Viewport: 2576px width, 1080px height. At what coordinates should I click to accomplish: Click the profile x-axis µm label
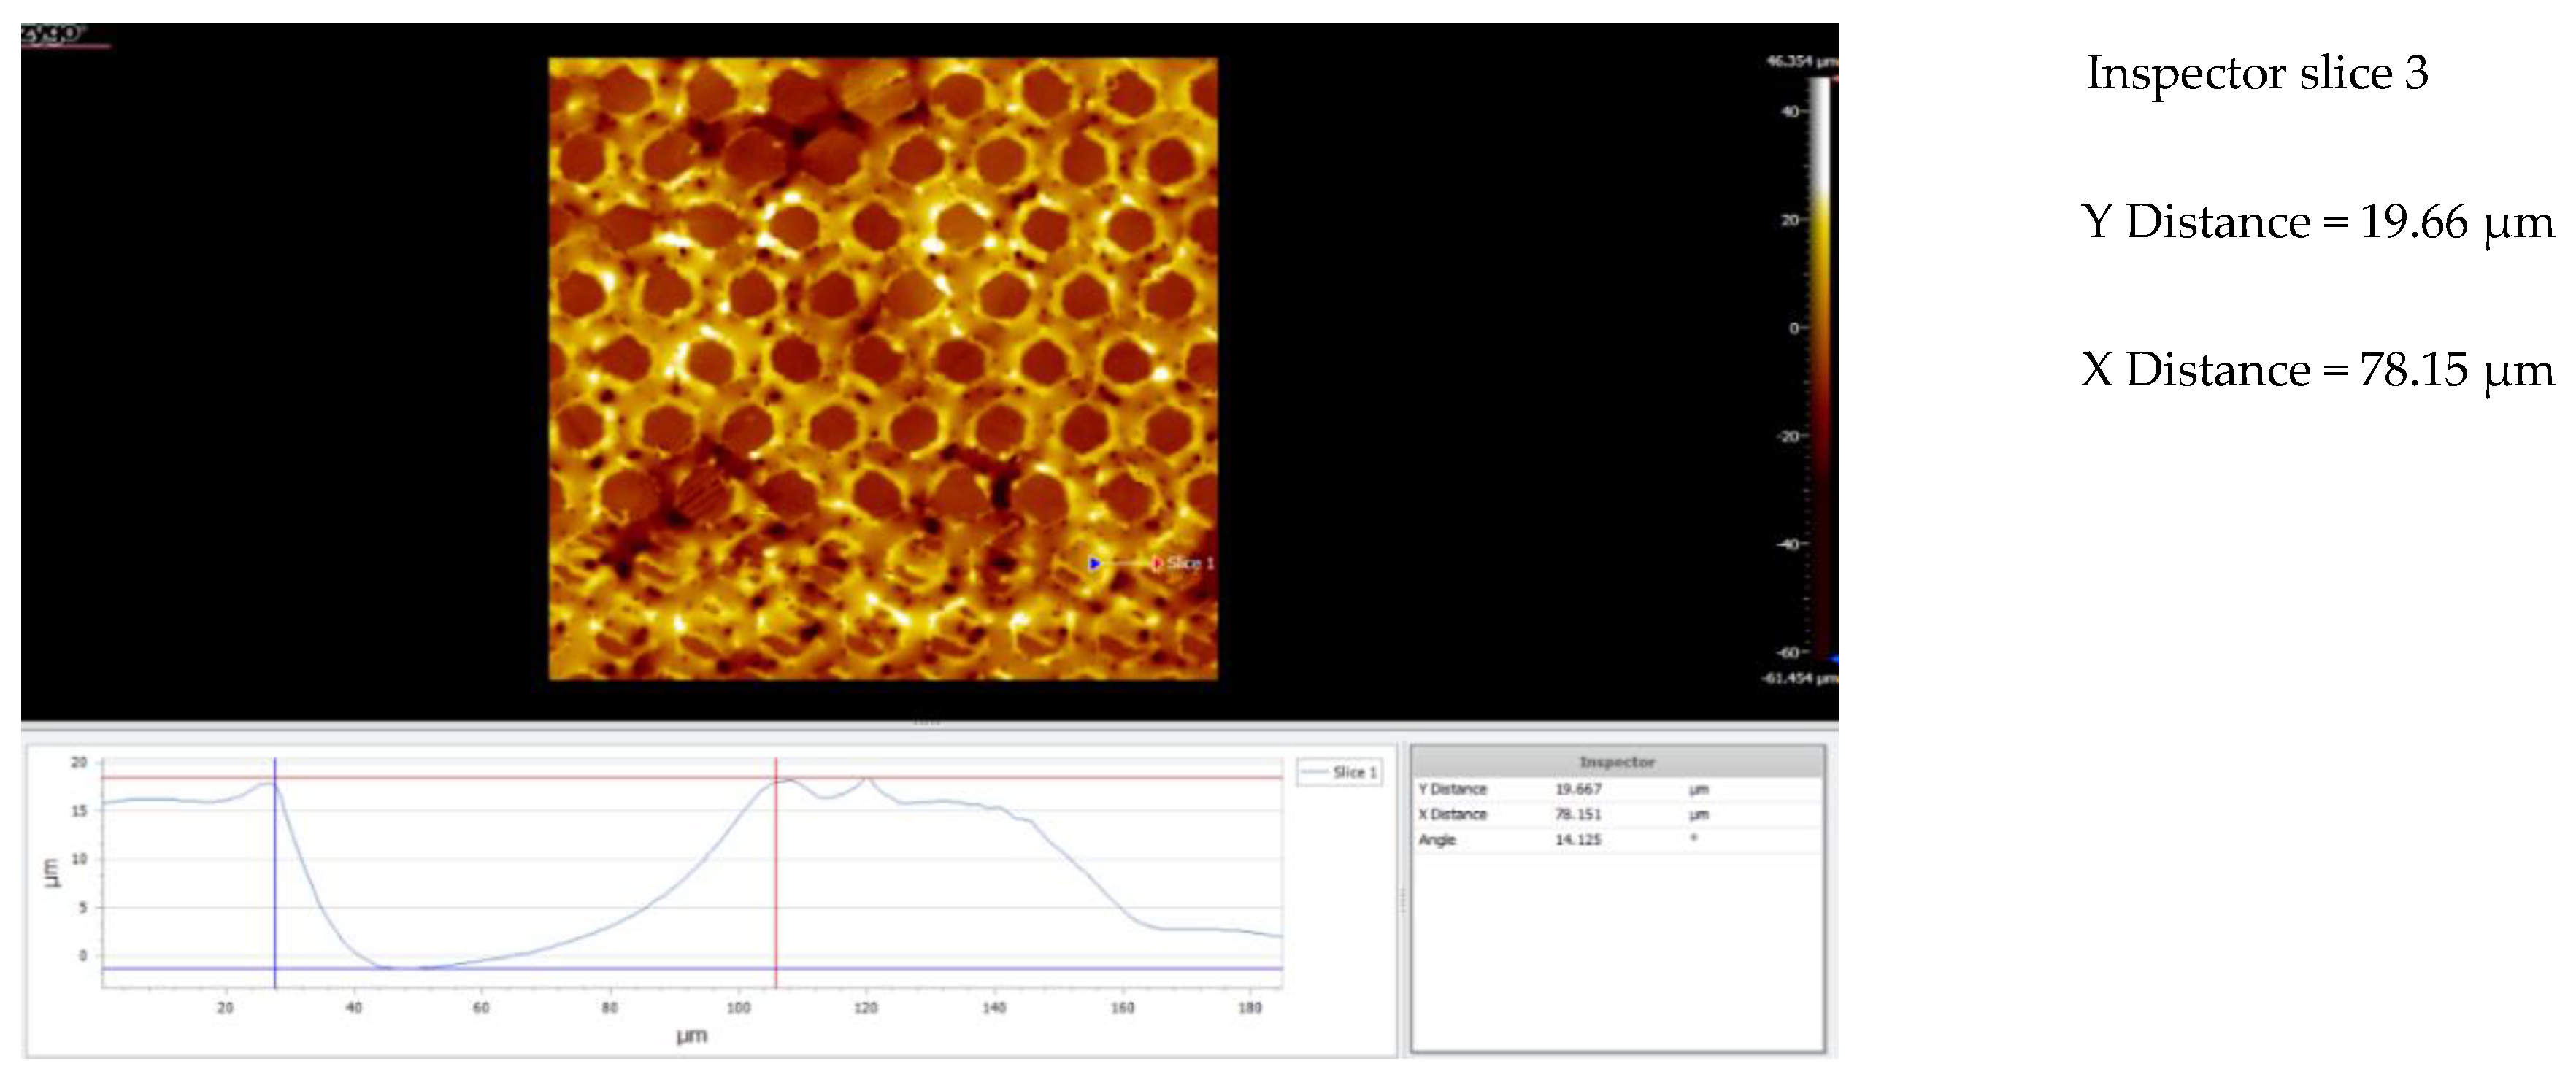(691, 1035)
